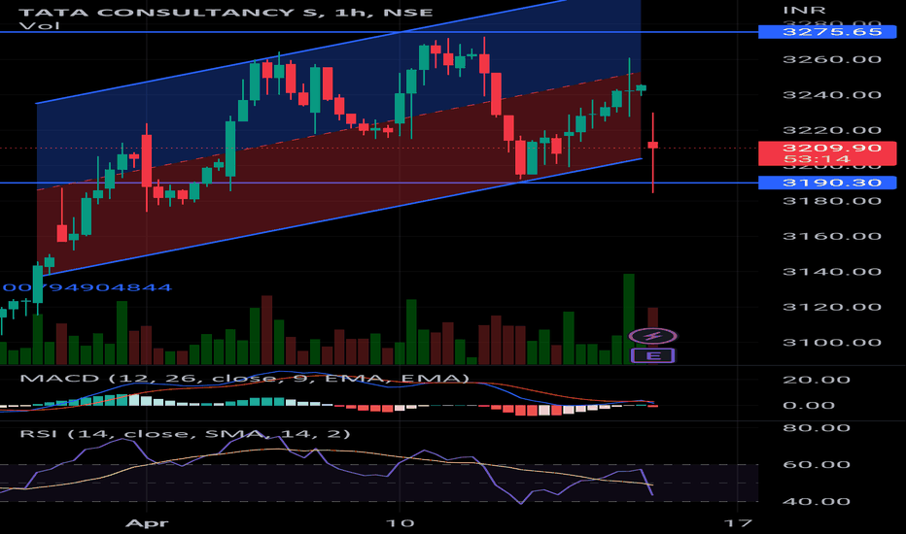The image size is (906, 534).
Task: Click the 3160.00 price scale value
Action: [x=832, y=236]
